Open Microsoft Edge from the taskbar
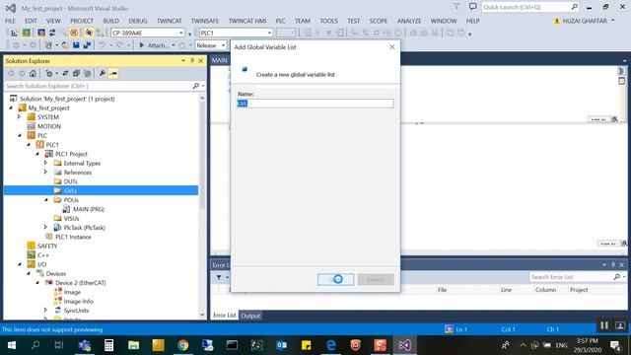 pyautogui.click(x=331, y=345)
